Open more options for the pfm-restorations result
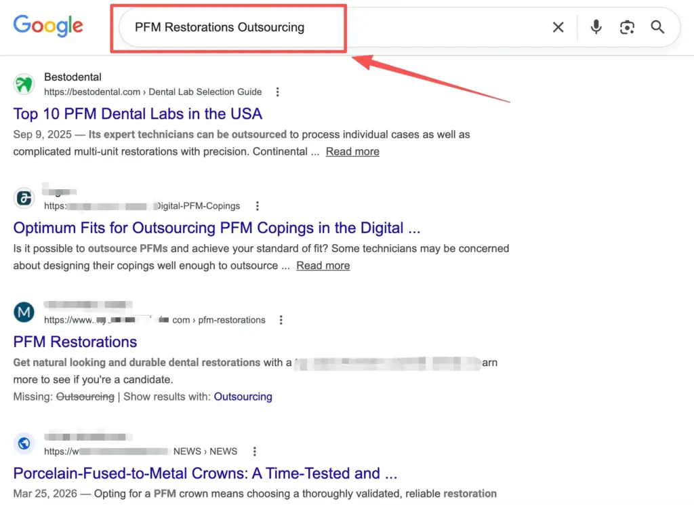 click(x=281, y=320)
